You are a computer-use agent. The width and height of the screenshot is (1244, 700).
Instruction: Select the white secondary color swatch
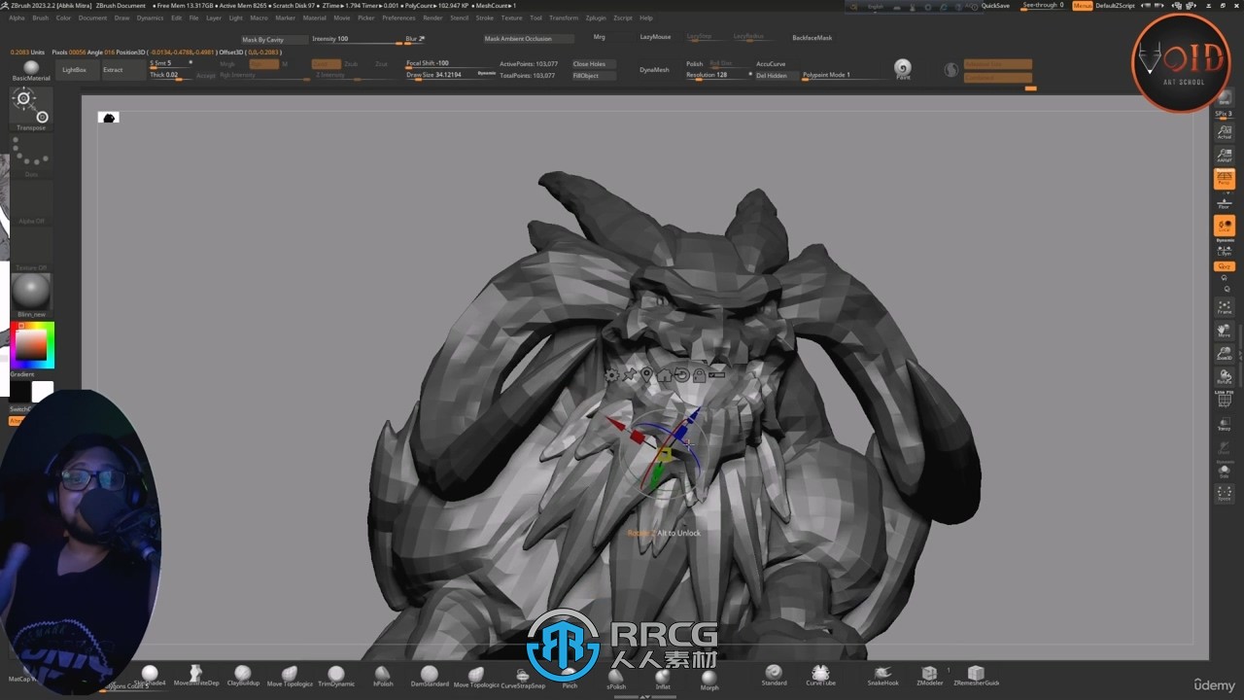(x=43, y=391)
